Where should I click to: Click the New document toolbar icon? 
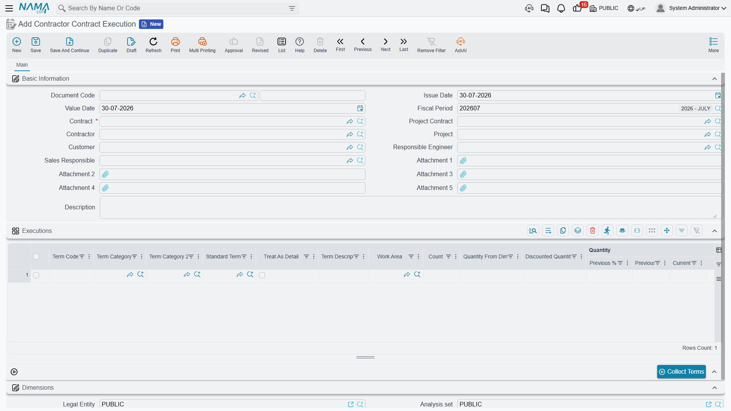(17, 45)
